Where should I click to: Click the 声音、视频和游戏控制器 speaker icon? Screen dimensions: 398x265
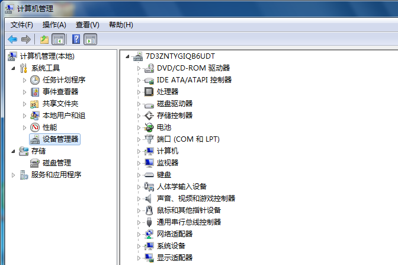pos(149,199)
